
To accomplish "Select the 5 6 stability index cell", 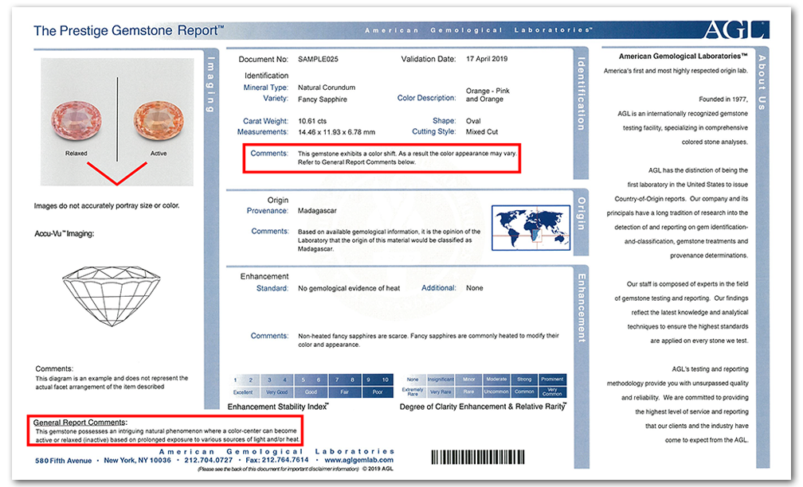I will tap(311, 380).
